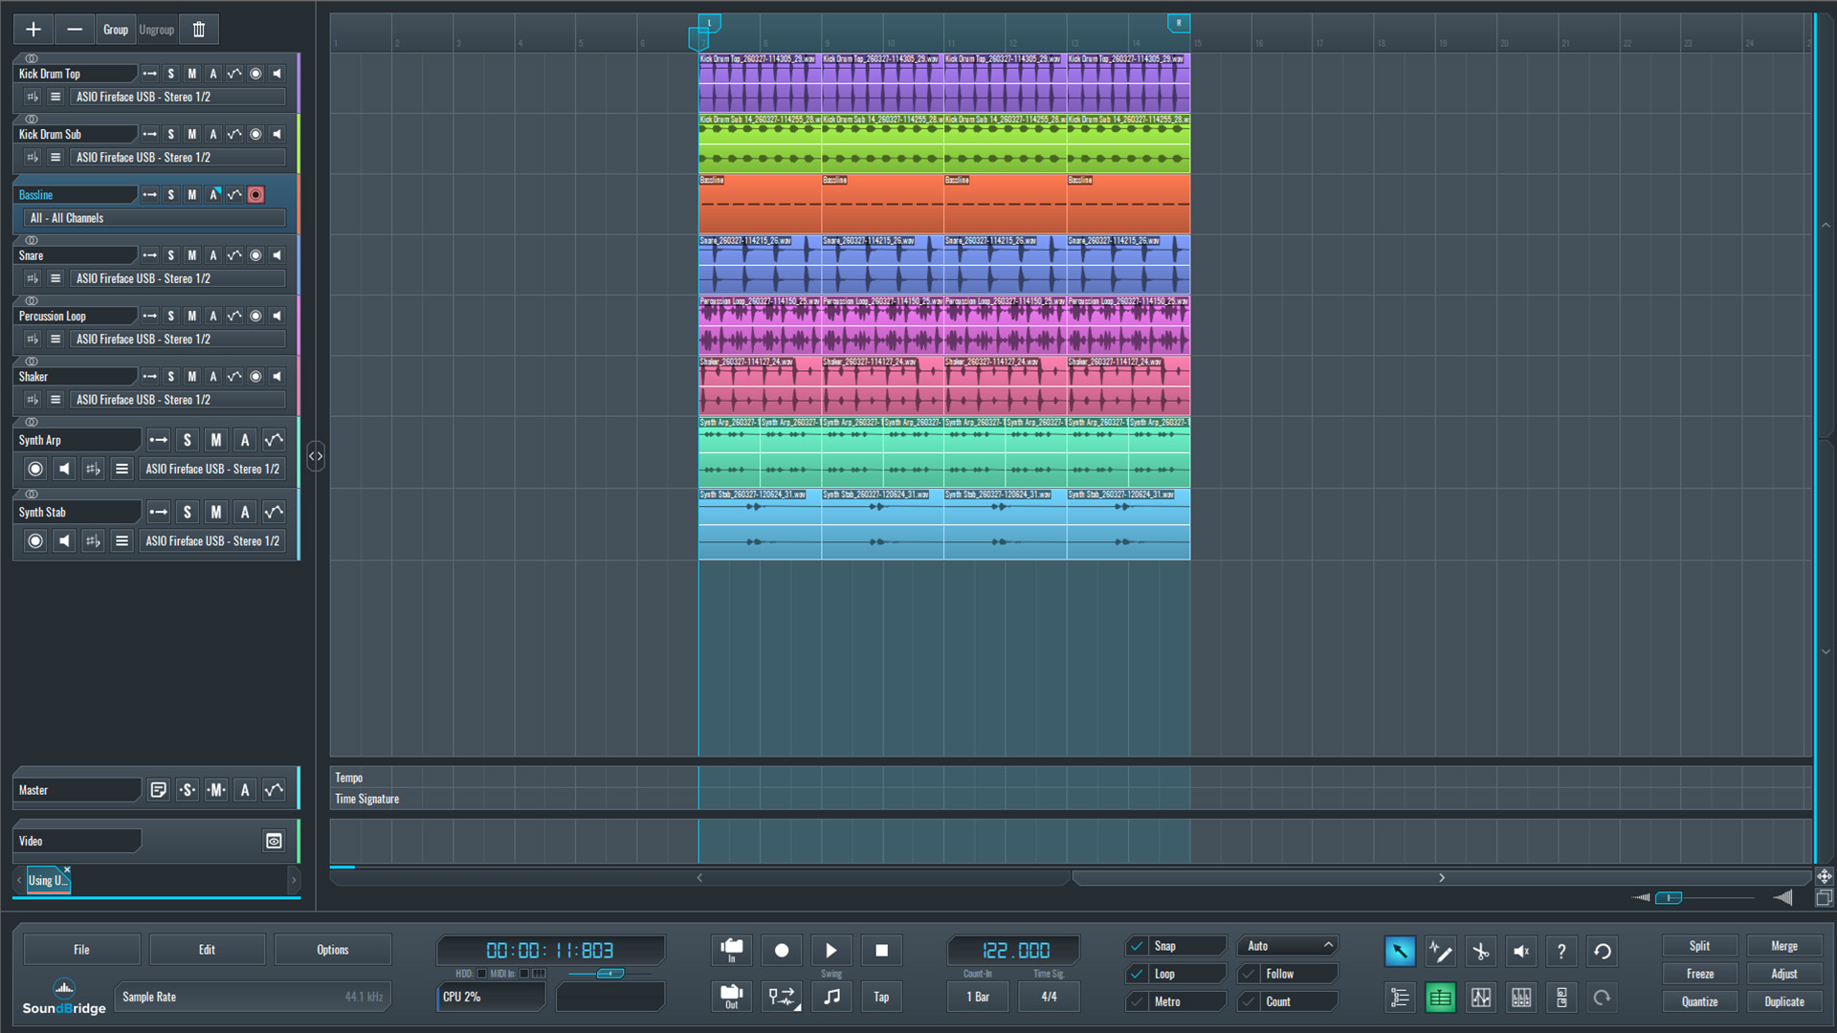Click the Tap tempo button
1837x1033 pixels.
(881, 997)
